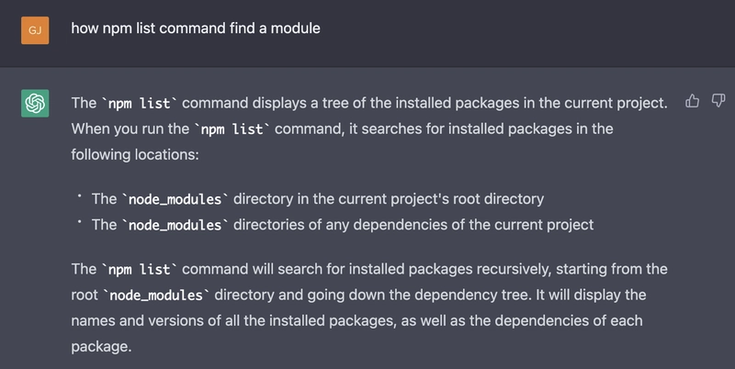Click `node_modules` code in the first bullet

point(176,198)
